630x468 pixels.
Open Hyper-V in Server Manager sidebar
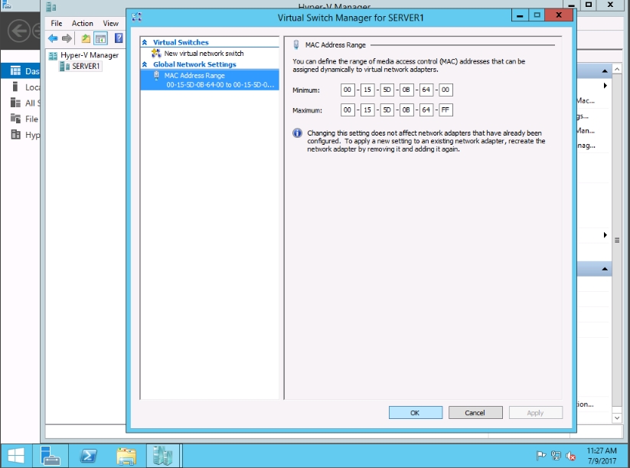tap(20, 135)
